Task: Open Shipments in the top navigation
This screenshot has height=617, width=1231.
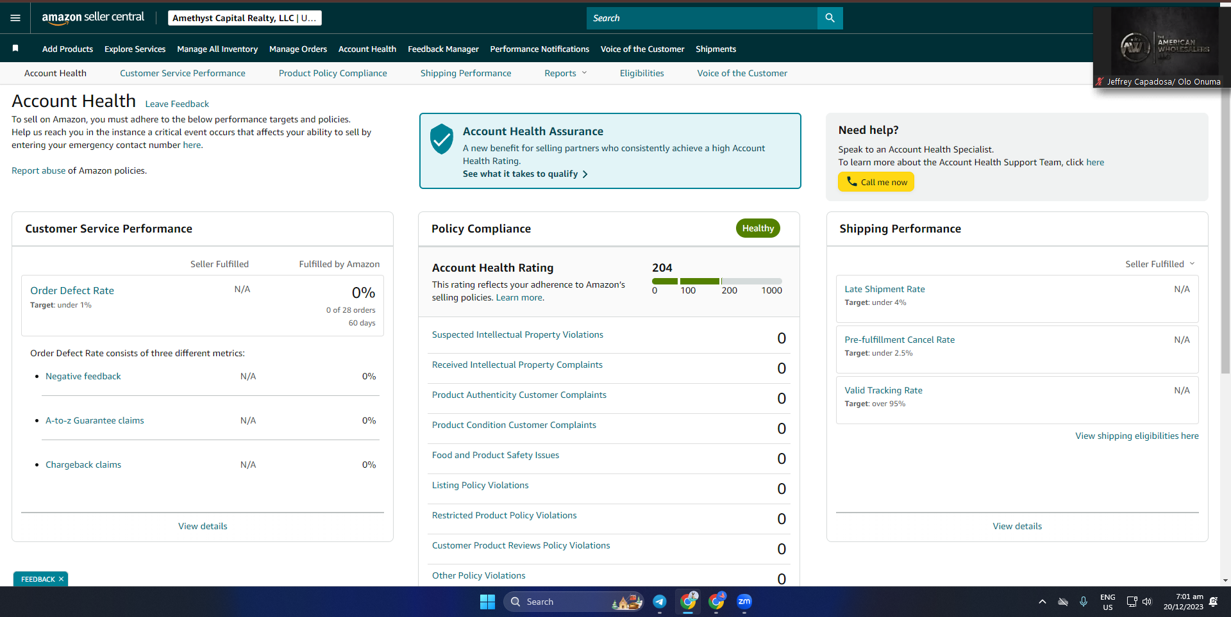Action: tap(716, 49)
